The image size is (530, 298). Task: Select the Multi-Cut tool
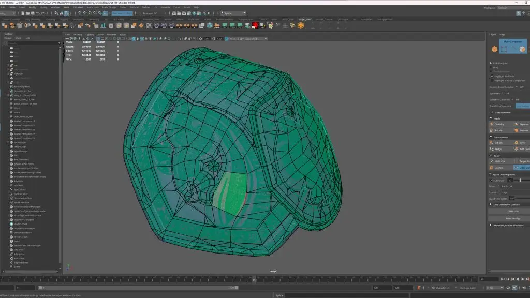499,161
